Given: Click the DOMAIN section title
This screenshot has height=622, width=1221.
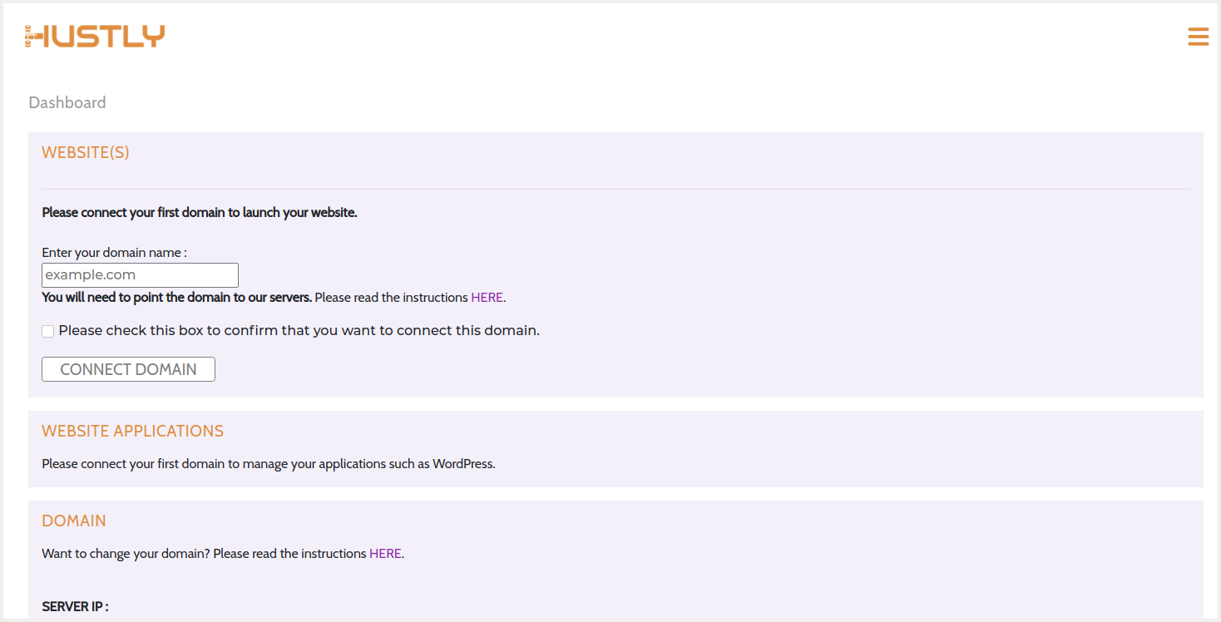Looking at the screenshot, I should coord(74,521).
